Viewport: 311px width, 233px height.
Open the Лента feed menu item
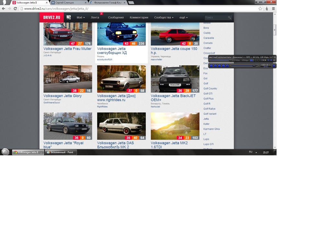click(x=95, y=17)
